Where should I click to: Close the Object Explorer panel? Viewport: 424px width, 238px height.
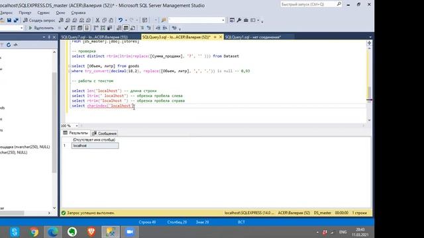54,37
